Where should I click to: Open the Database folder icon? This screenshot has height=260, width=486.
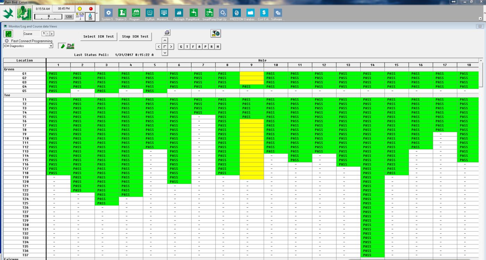coord(250,13)
